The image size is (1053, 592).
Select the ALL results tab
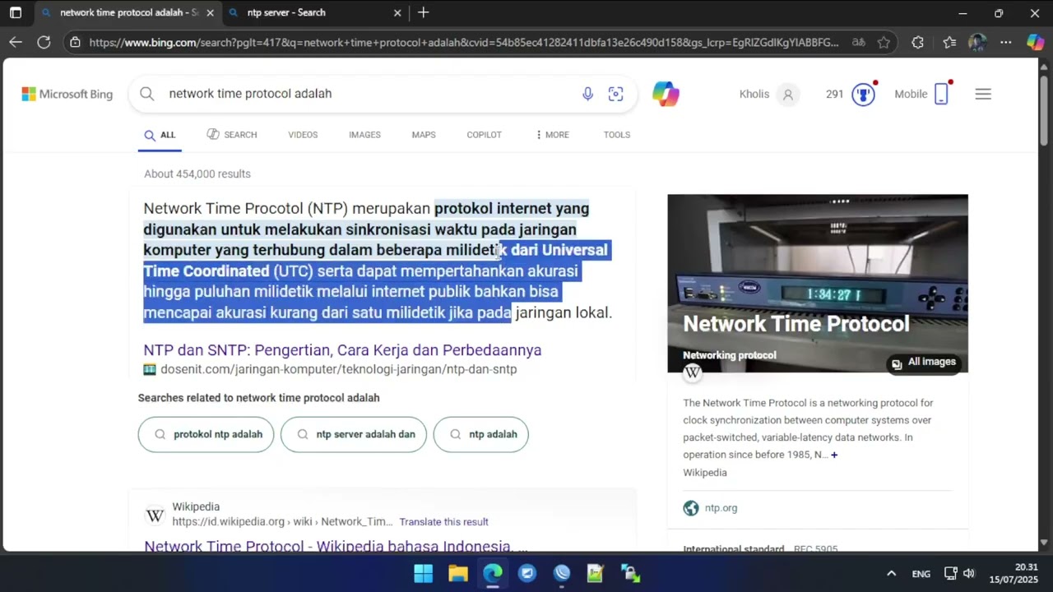(160, 135)
